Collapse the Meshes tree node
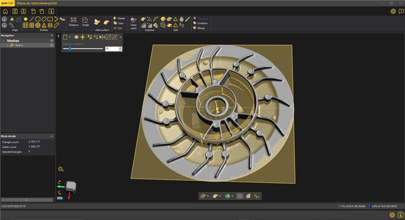The image size is (405, 220). 3,41
